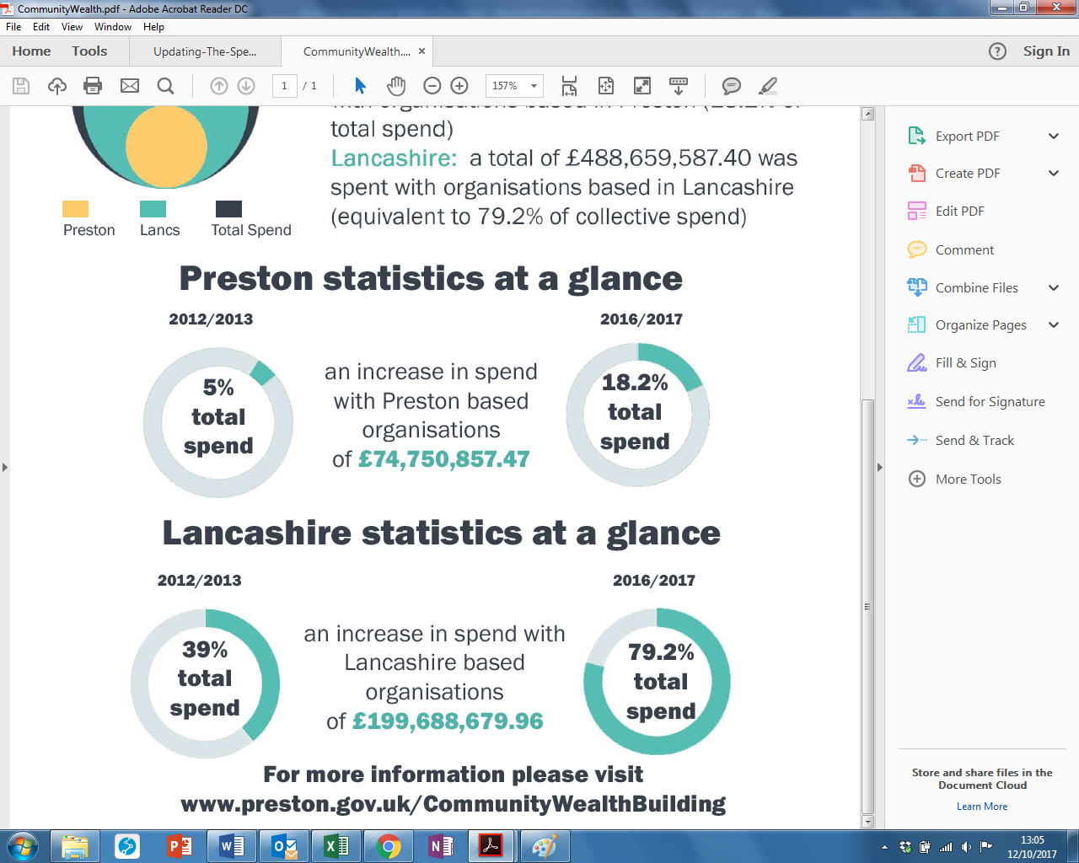Select the Hand pan tool
Screen dimensions: 1079x863
coord(396,86)
